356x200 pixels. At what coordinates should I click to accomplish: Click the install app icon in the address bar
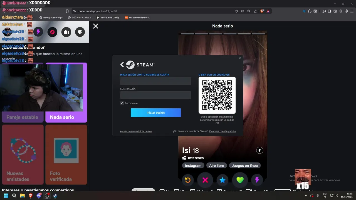click(x=243, y=11)
